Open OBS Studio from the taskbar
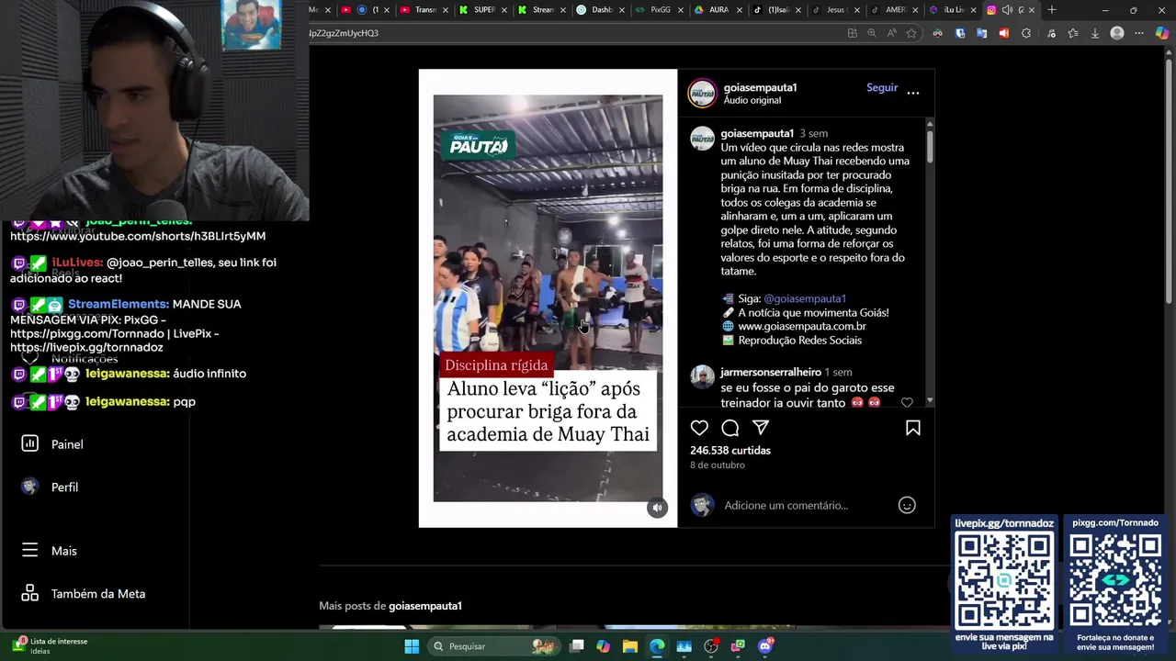Viewport: 1176px width, 661px height. [711, 646]
